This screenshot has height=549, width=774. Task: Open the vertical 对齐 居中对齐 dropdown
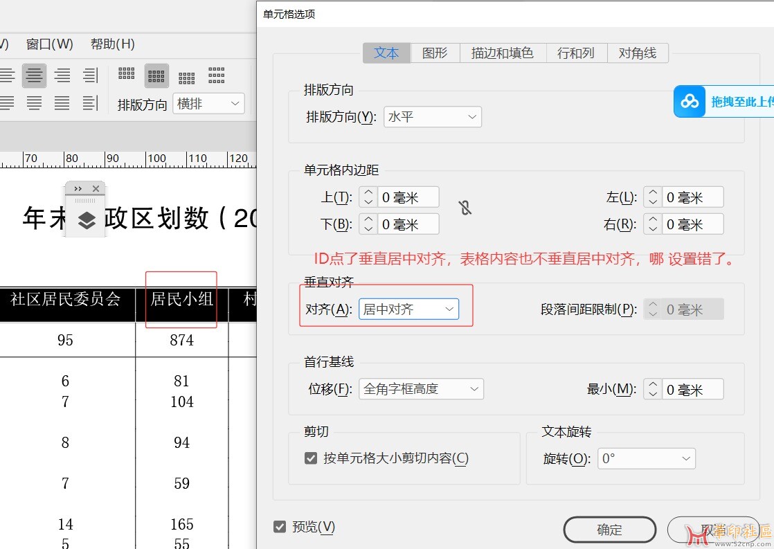point(408,309)
